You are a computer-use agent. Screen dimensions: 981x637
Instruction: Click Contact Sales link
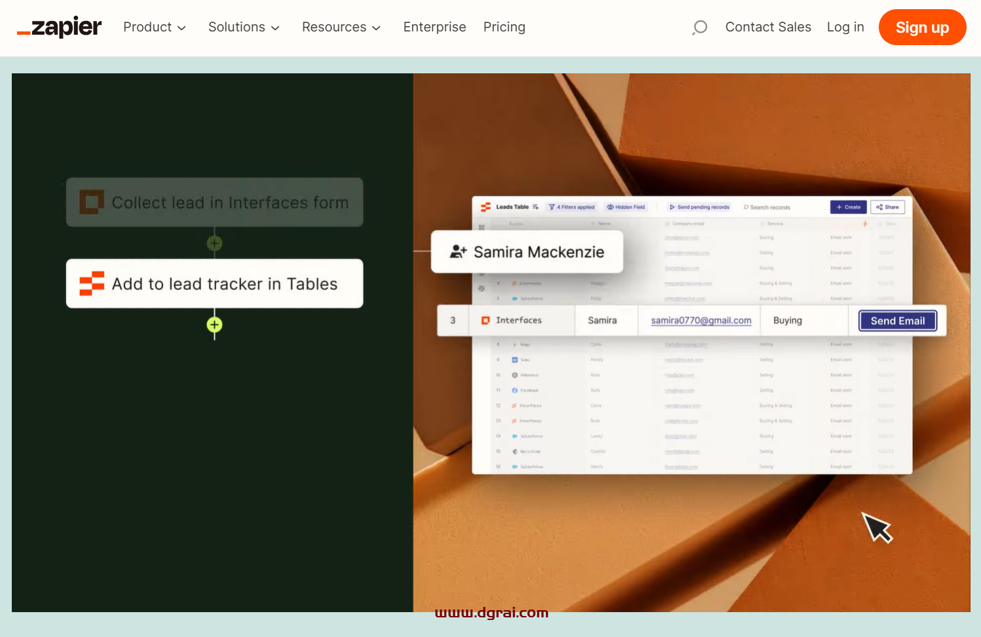pos(768,27)
